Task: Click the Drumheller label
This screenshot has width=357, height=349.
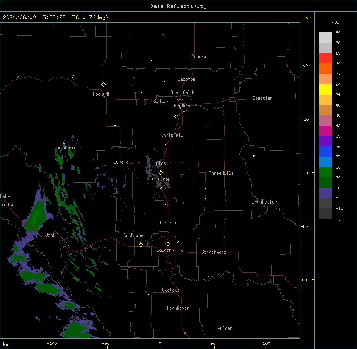Action: click(264, 202)
